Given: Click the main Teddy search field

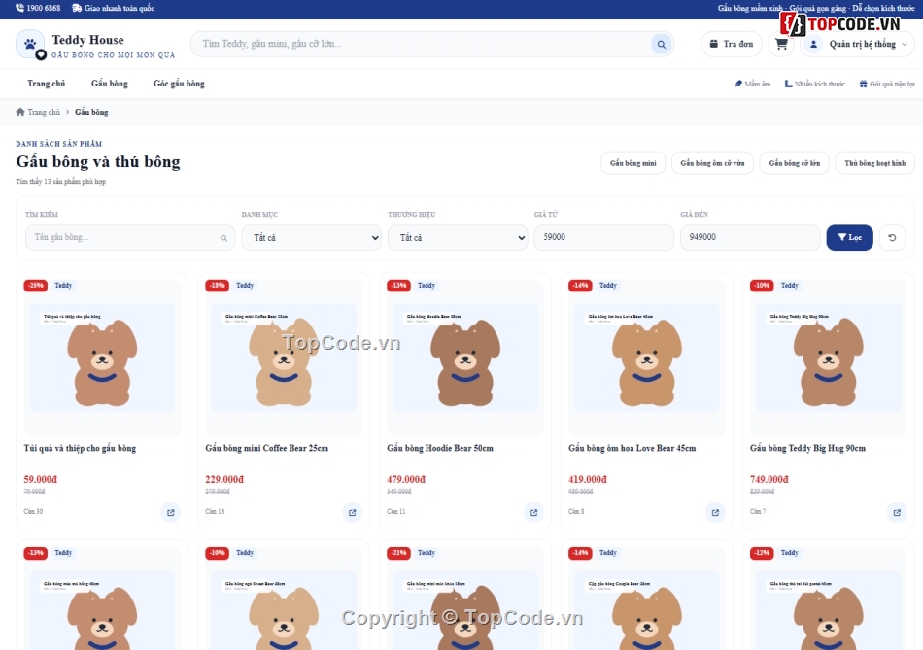Looking at the screenshot, I should [421, 44].
